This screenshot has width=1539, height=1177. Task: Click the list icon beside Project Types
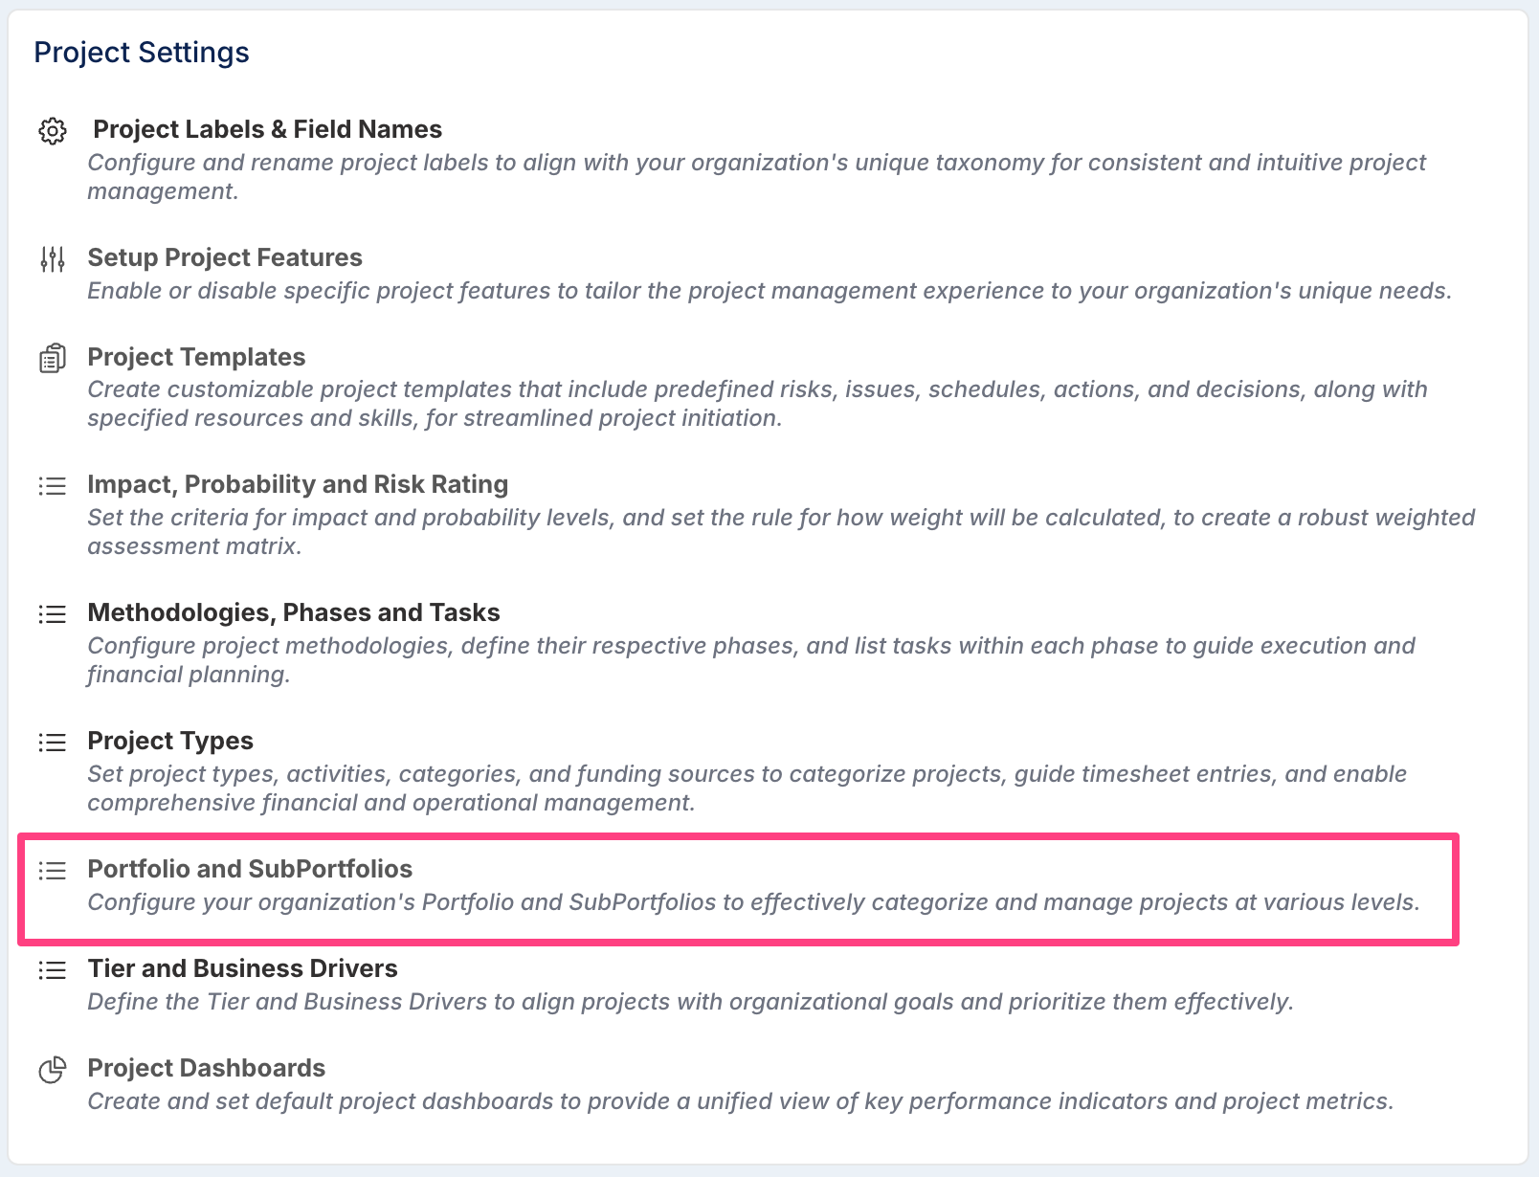click(x=53, y=743)
